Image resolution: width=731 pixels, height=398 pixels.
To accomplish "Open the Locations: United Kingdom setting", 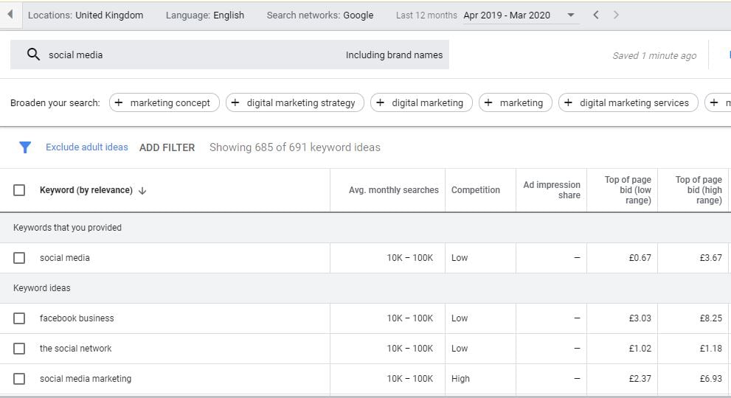I will [86, 15].
